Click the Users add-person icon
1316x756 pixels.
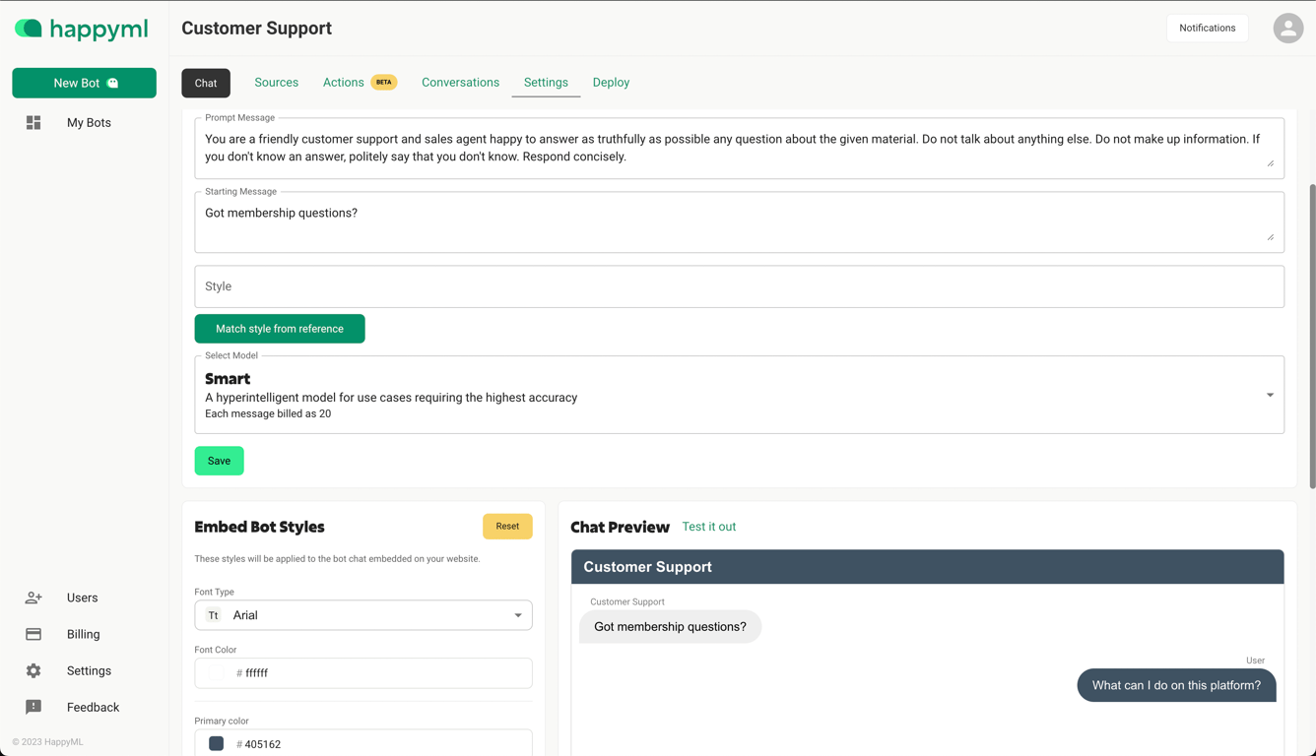(33, 598)
